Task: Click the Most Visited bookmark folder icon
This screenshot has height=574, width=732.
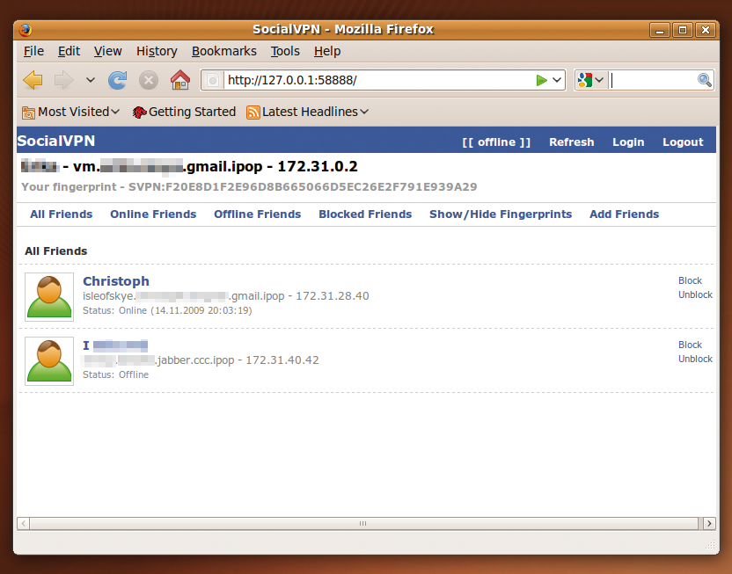Action: pyautogui.click(x=28, y=113)
